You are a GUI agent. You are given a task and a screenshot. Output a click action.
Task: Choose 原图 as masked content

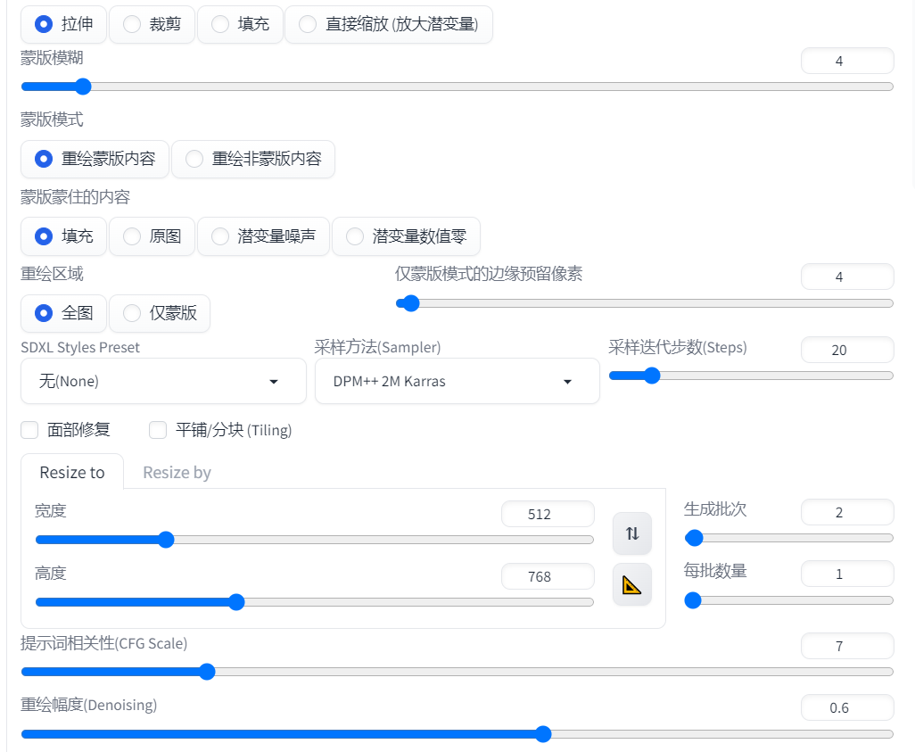(x=152, y=236)
